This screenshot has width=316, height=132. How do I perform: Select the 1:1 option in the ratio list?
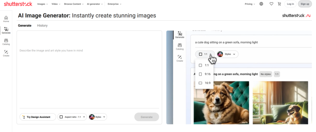[x=204, y=65]
